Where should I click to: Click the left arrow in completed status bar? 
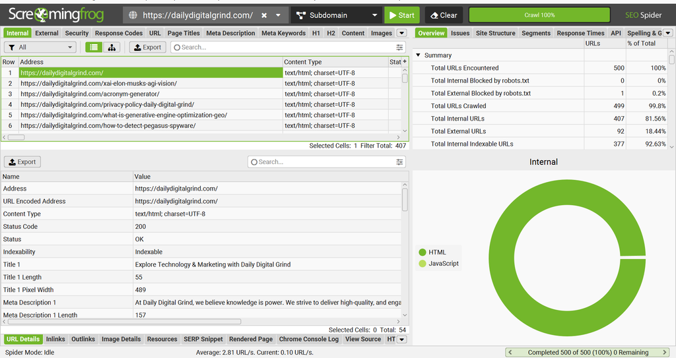(511, 353)
